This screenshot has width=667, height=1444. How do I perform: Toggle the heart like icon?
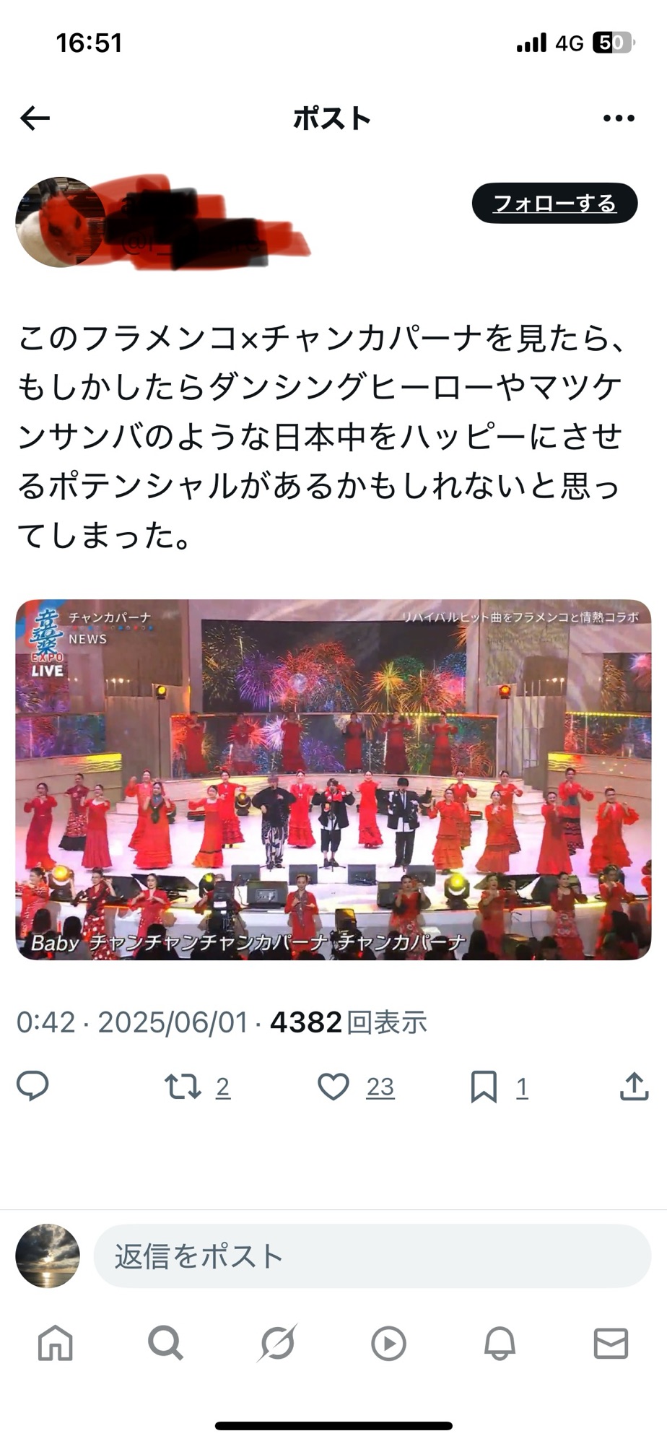tap(333, 1087)
